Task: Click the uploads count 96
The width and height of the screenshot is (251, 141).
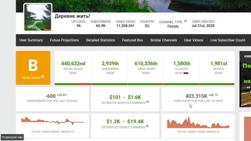Action: pyautogui.click(x=78, y=26)
